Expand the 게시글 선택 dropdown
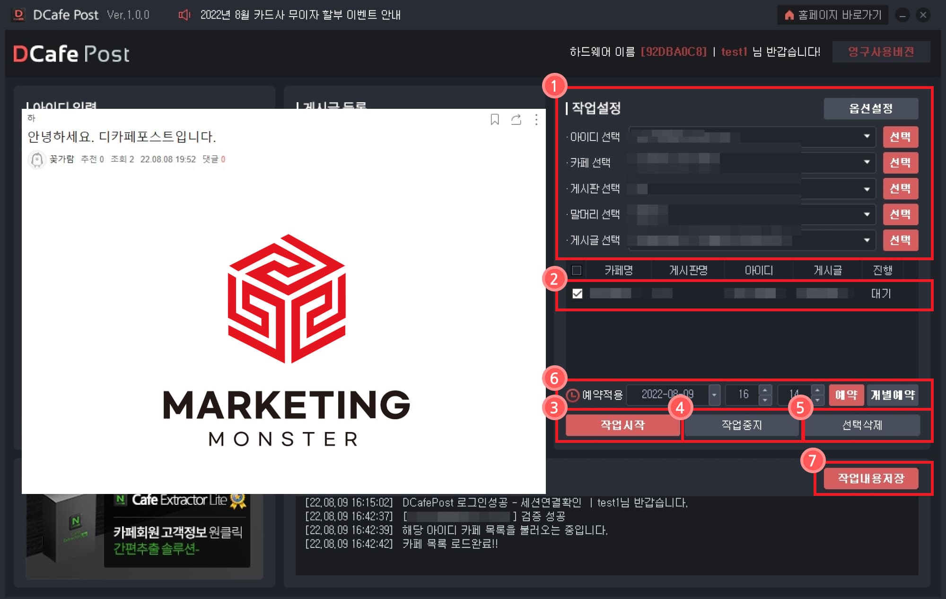The image size is (946, 599). pos(867,240)
